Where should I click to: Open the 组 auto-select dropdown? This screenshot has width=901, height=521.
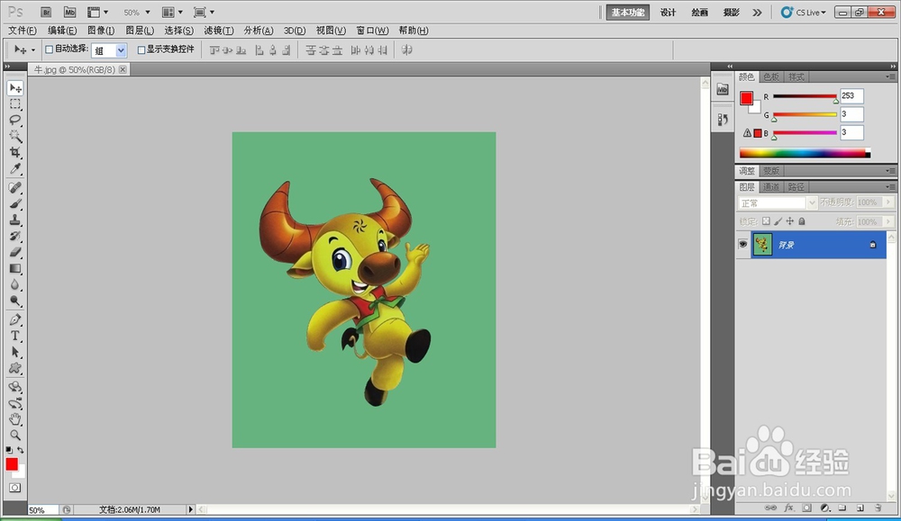pyautogui.click(x=109, y=50)
